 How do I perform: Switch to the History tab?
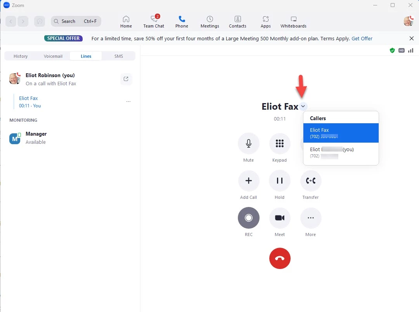click(x=21, y=56)
